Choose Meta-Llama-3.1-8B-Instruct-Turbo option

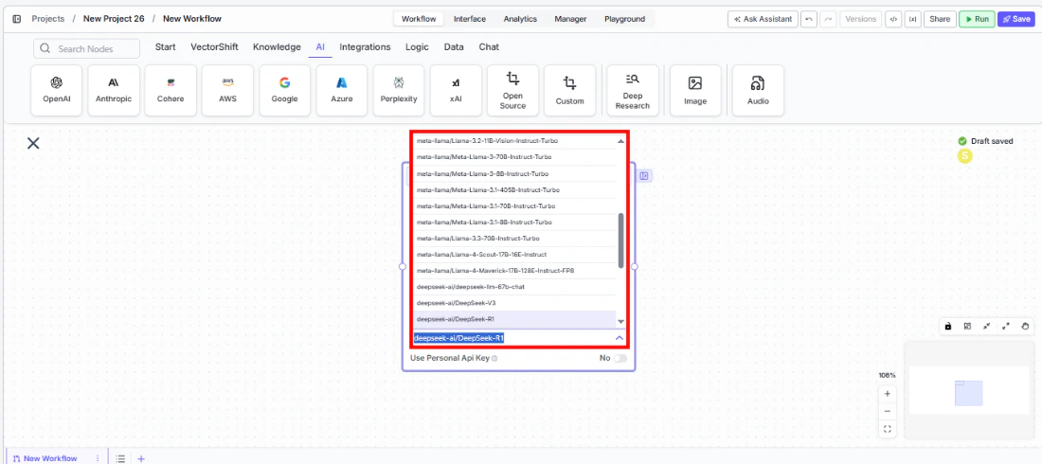click(514, 222)
